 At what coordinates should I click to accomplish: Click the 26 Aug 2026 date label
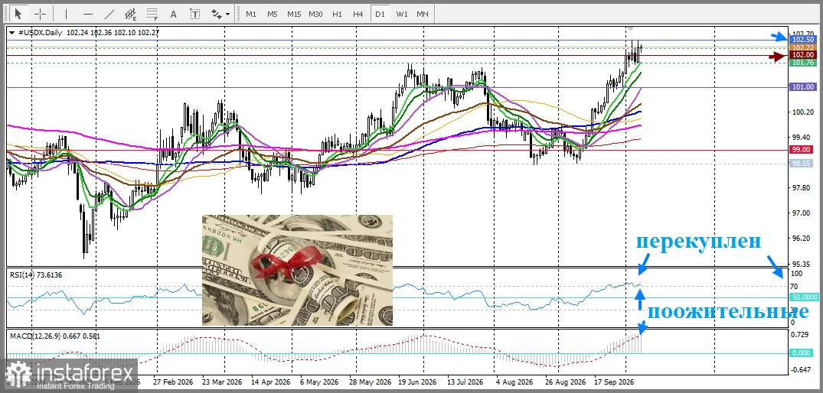(x=565, y=382)
